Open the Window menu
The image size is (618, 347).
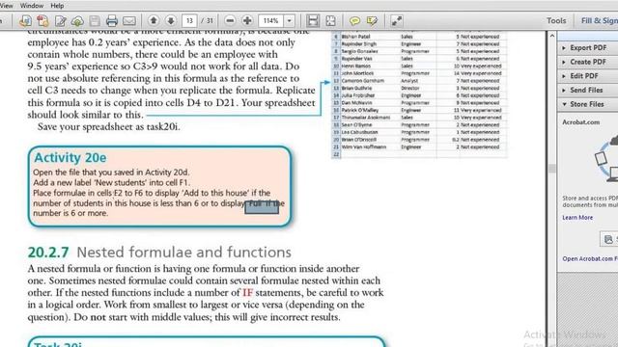pos(32,6)
